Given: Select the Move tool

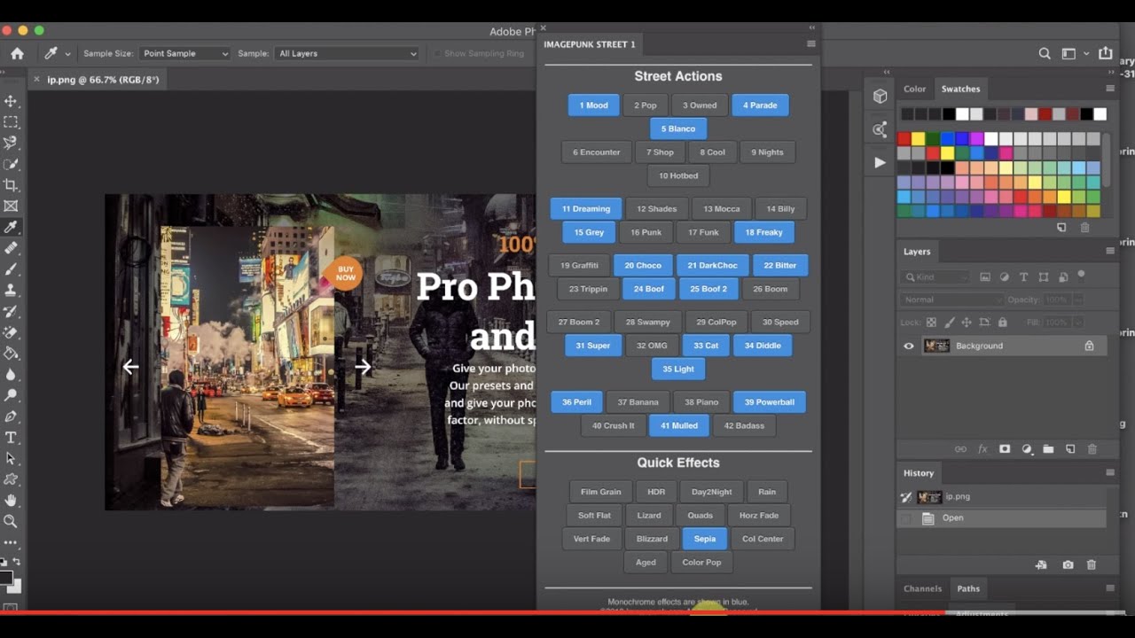Looking at the screenshot, I should coord(12,101).
